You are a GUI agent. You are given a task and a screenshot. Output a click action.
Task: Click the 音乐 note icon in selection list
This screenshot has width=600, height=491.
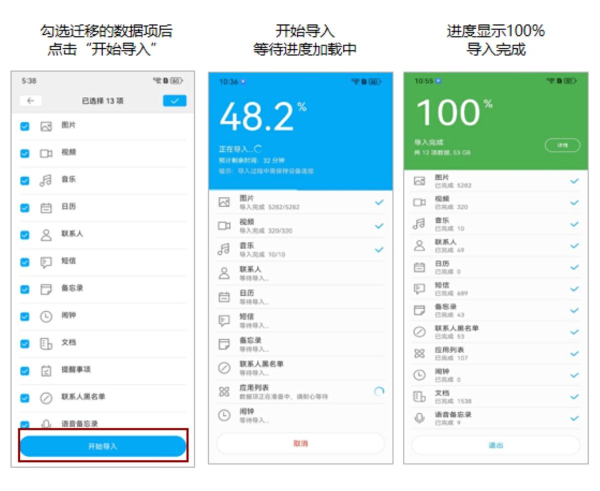point(46,180)
